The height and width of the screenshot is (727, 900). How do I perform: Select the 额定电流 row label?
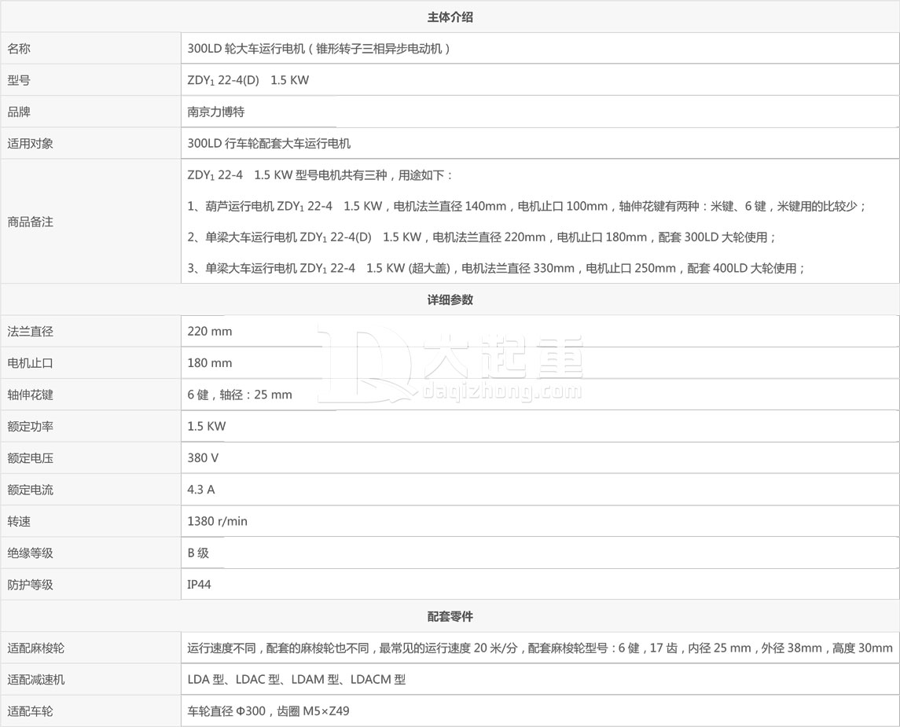[x=31, y=490]
